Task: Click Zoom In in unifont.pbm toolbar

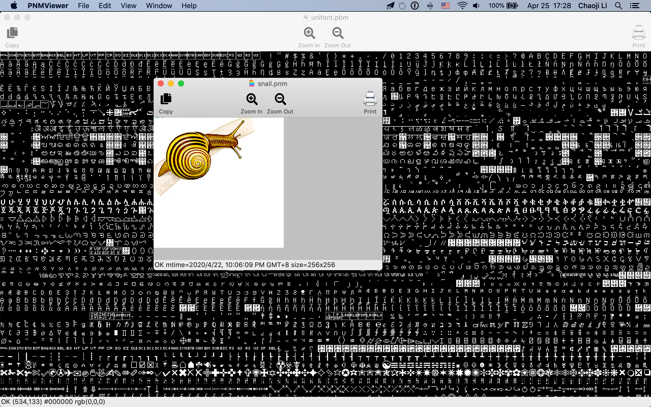Action: (x=309, y=33)
